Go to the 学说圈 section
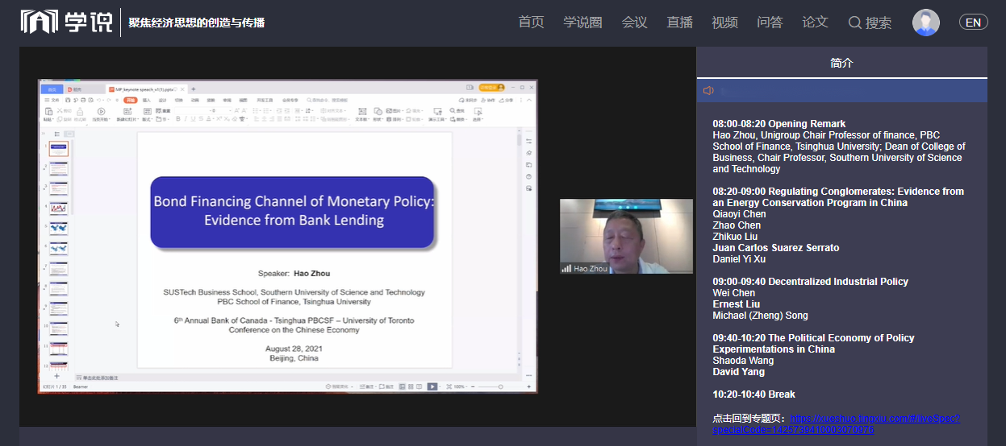 click(x=582, y=23)
